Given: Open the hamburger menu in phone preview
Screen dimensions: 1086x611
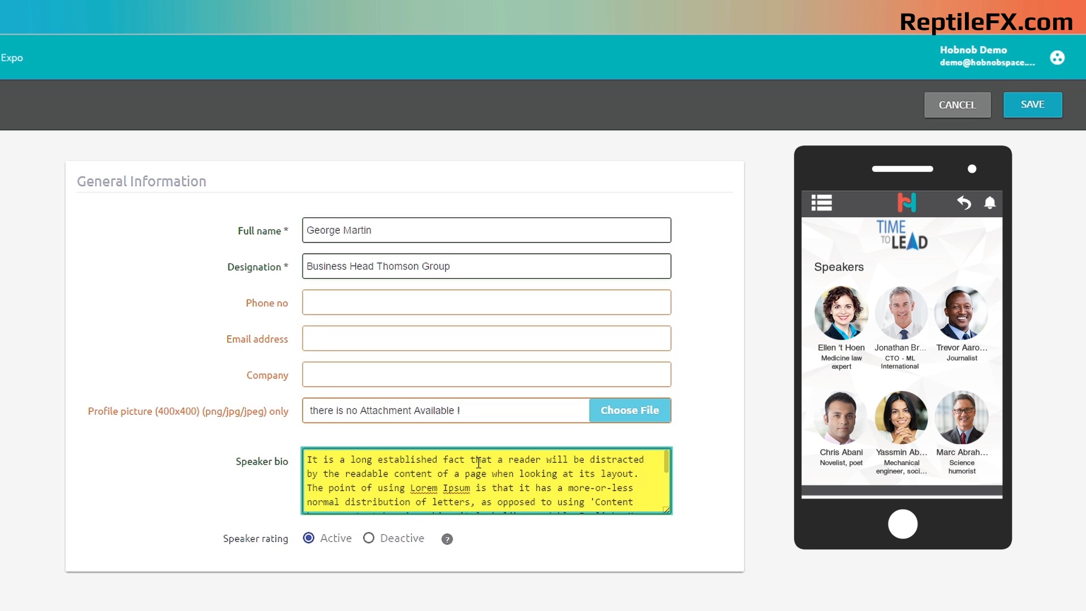Looking at the screenshot, I should pyautogui.click(x=821, y=203).
